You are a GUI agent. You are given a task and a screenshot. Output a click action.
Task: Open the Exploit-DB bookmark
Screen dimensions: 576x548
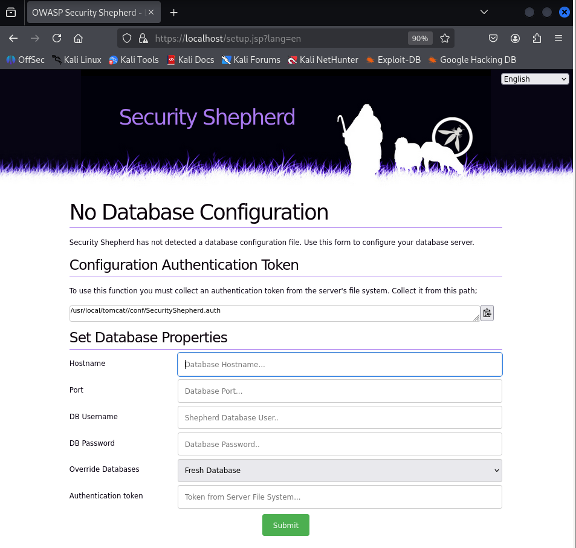[x=393, y=60]
